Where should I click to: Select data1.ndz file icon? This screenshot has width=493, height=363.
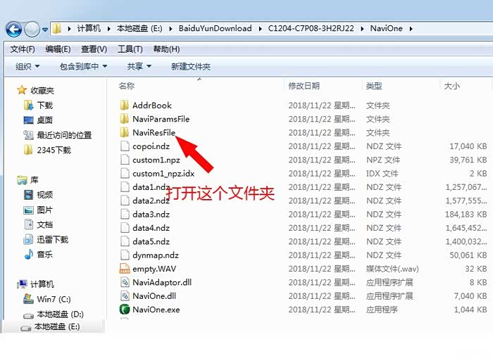point(125,187)
